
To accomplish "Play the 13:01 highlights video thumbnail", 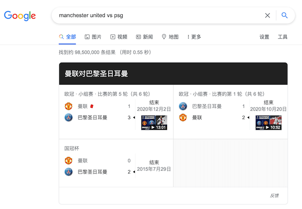I will point(154,123).
